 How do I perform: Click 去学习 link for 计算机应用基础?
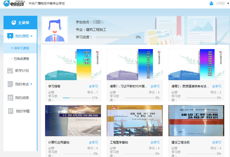click(93, 142)
